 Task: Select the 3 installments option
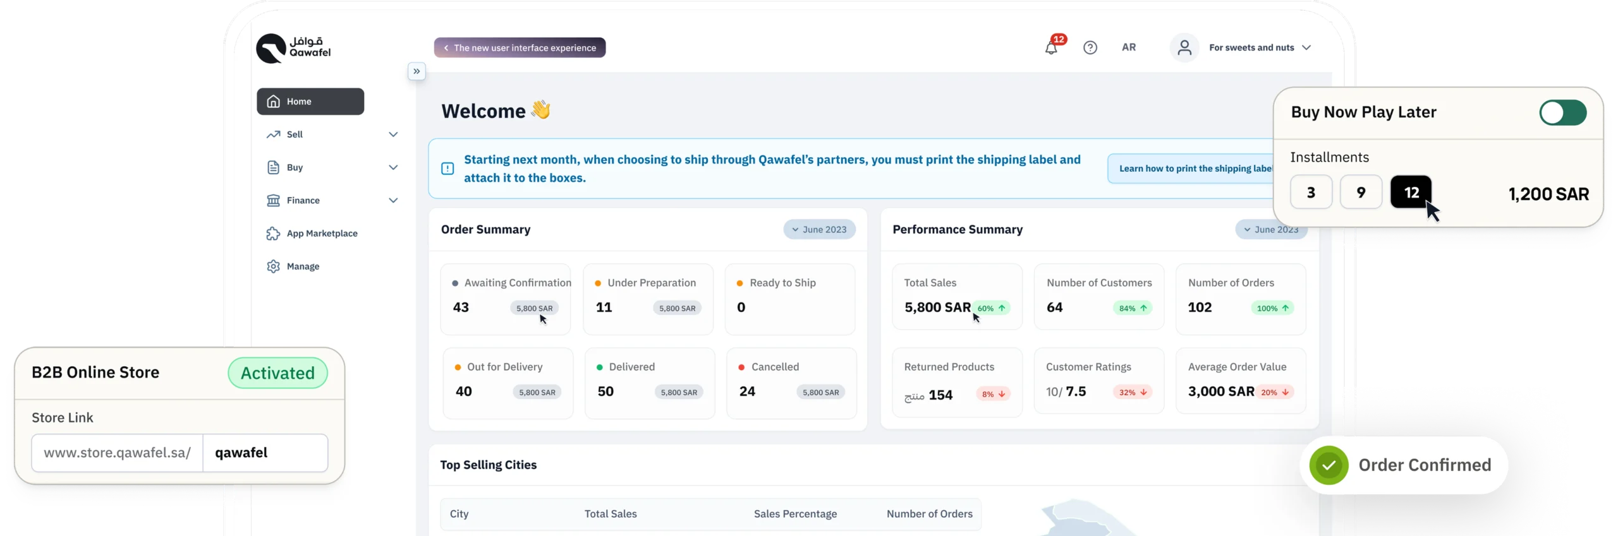1311,193
